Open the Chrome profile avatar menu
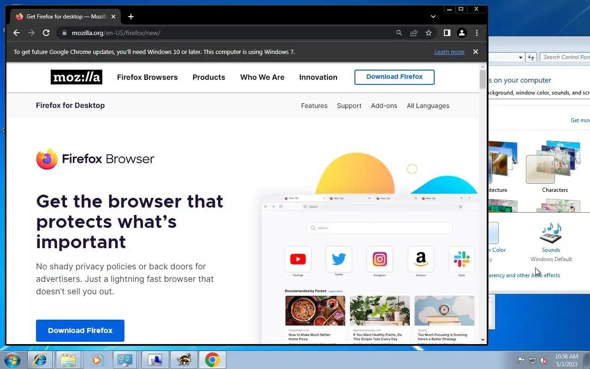Image resolution: width=590 pixels, height=369 pixels. pos(461,33)
